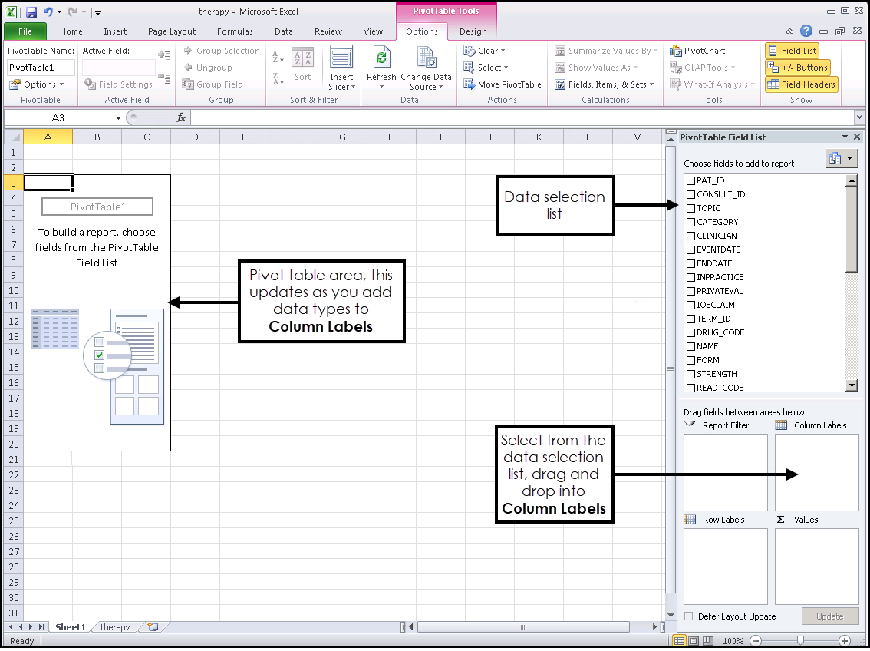The width and height of the screenshot is (870, 651).
Task: Click the PivotChart tool icon
Action: (x=676, y=51)
